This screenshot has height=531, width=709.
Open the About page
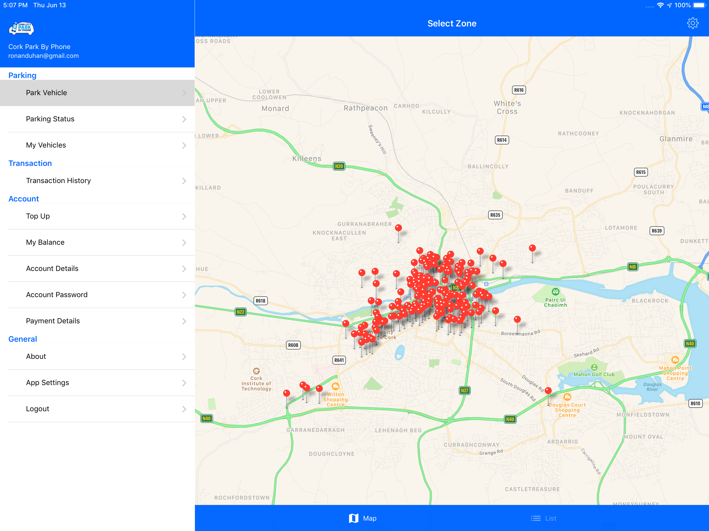[97, 357]
